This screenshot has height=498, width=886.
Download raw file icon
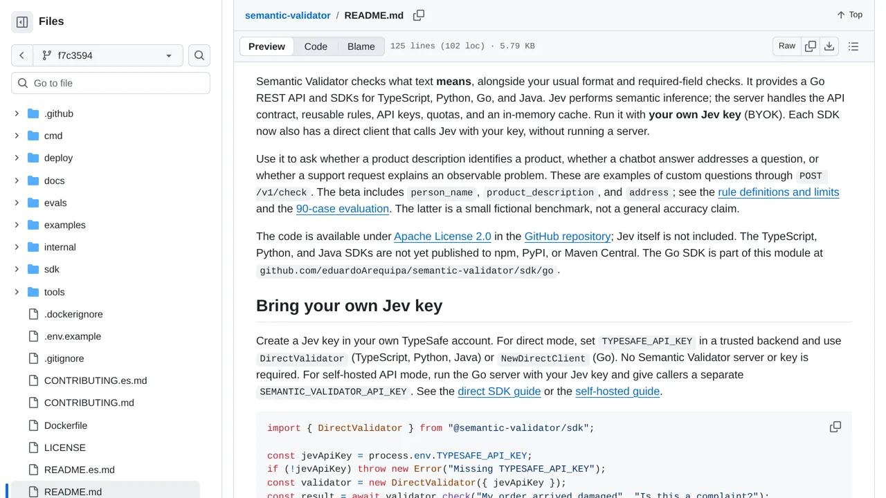829,46
